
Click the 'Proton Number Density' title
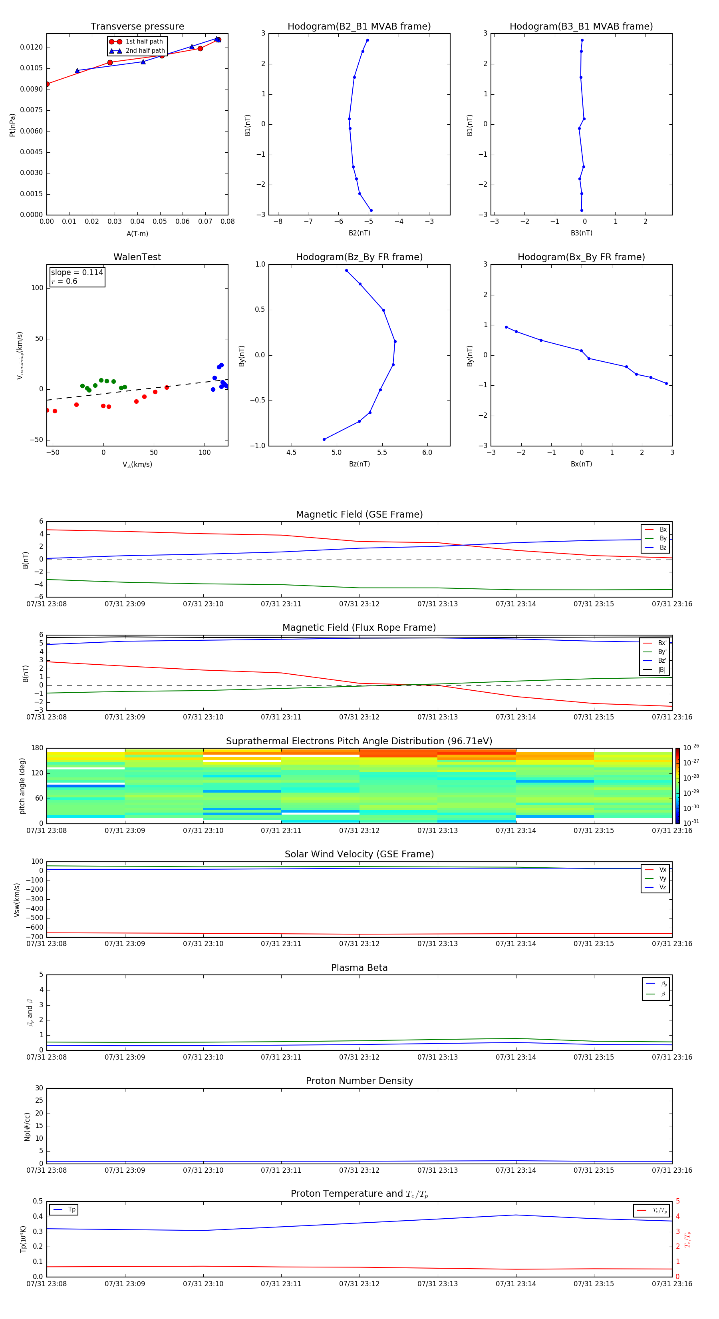tap(359, 1081)
